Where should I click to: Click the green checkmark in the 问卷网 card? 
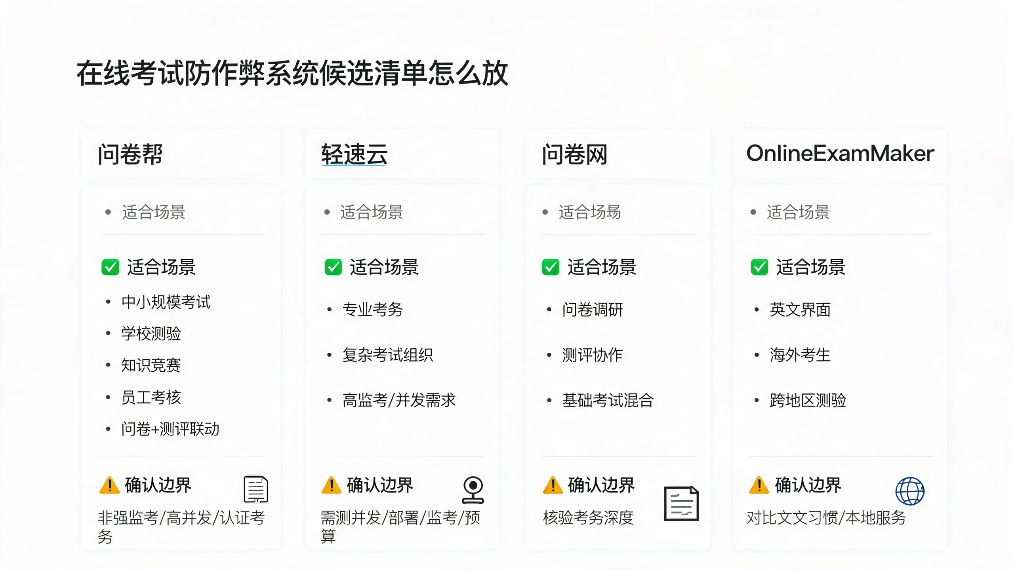pos(551,267)
